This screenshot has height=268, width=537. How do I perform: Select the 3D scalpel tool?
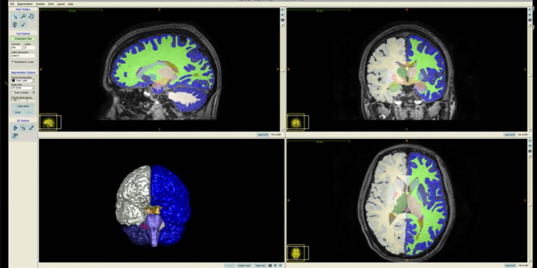click(x=15, y=136)
